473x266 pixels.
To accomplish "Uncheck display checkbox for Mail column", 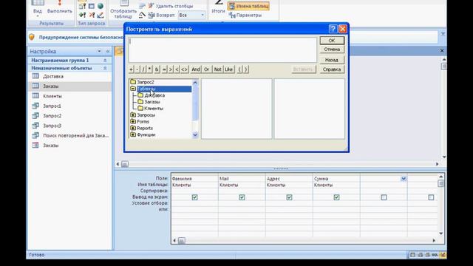I will click(242, 197).
